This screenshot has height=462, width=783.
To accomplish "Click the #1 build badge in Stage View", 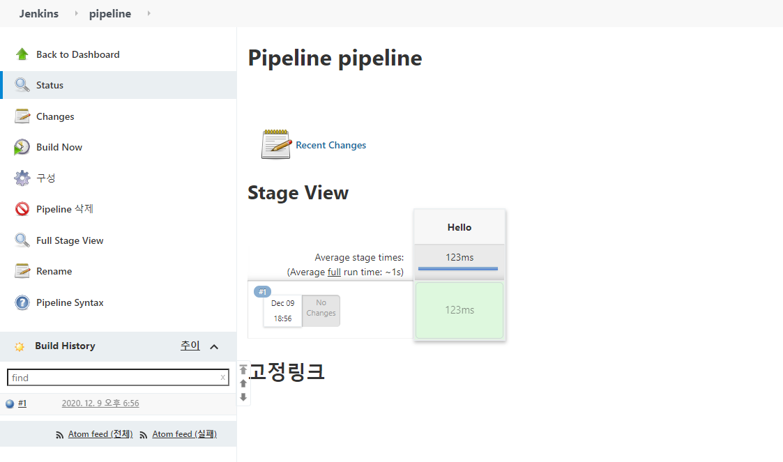I will 263,291.
